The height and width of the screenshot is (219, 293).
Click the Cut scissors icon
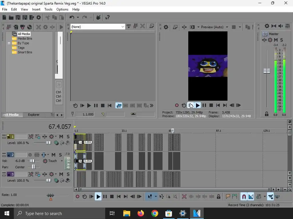pyautogui.click(x=47, y=17)
